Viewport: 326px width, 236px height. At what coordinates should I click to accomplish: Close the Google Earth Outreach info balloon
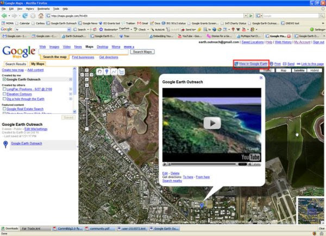click(261, 78)
